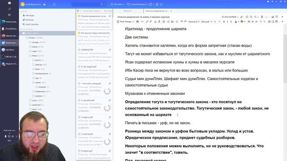This screenshot has width=287, height=161.
Task: Select the хадис folder in tree
Action: [x=35, y=51]
